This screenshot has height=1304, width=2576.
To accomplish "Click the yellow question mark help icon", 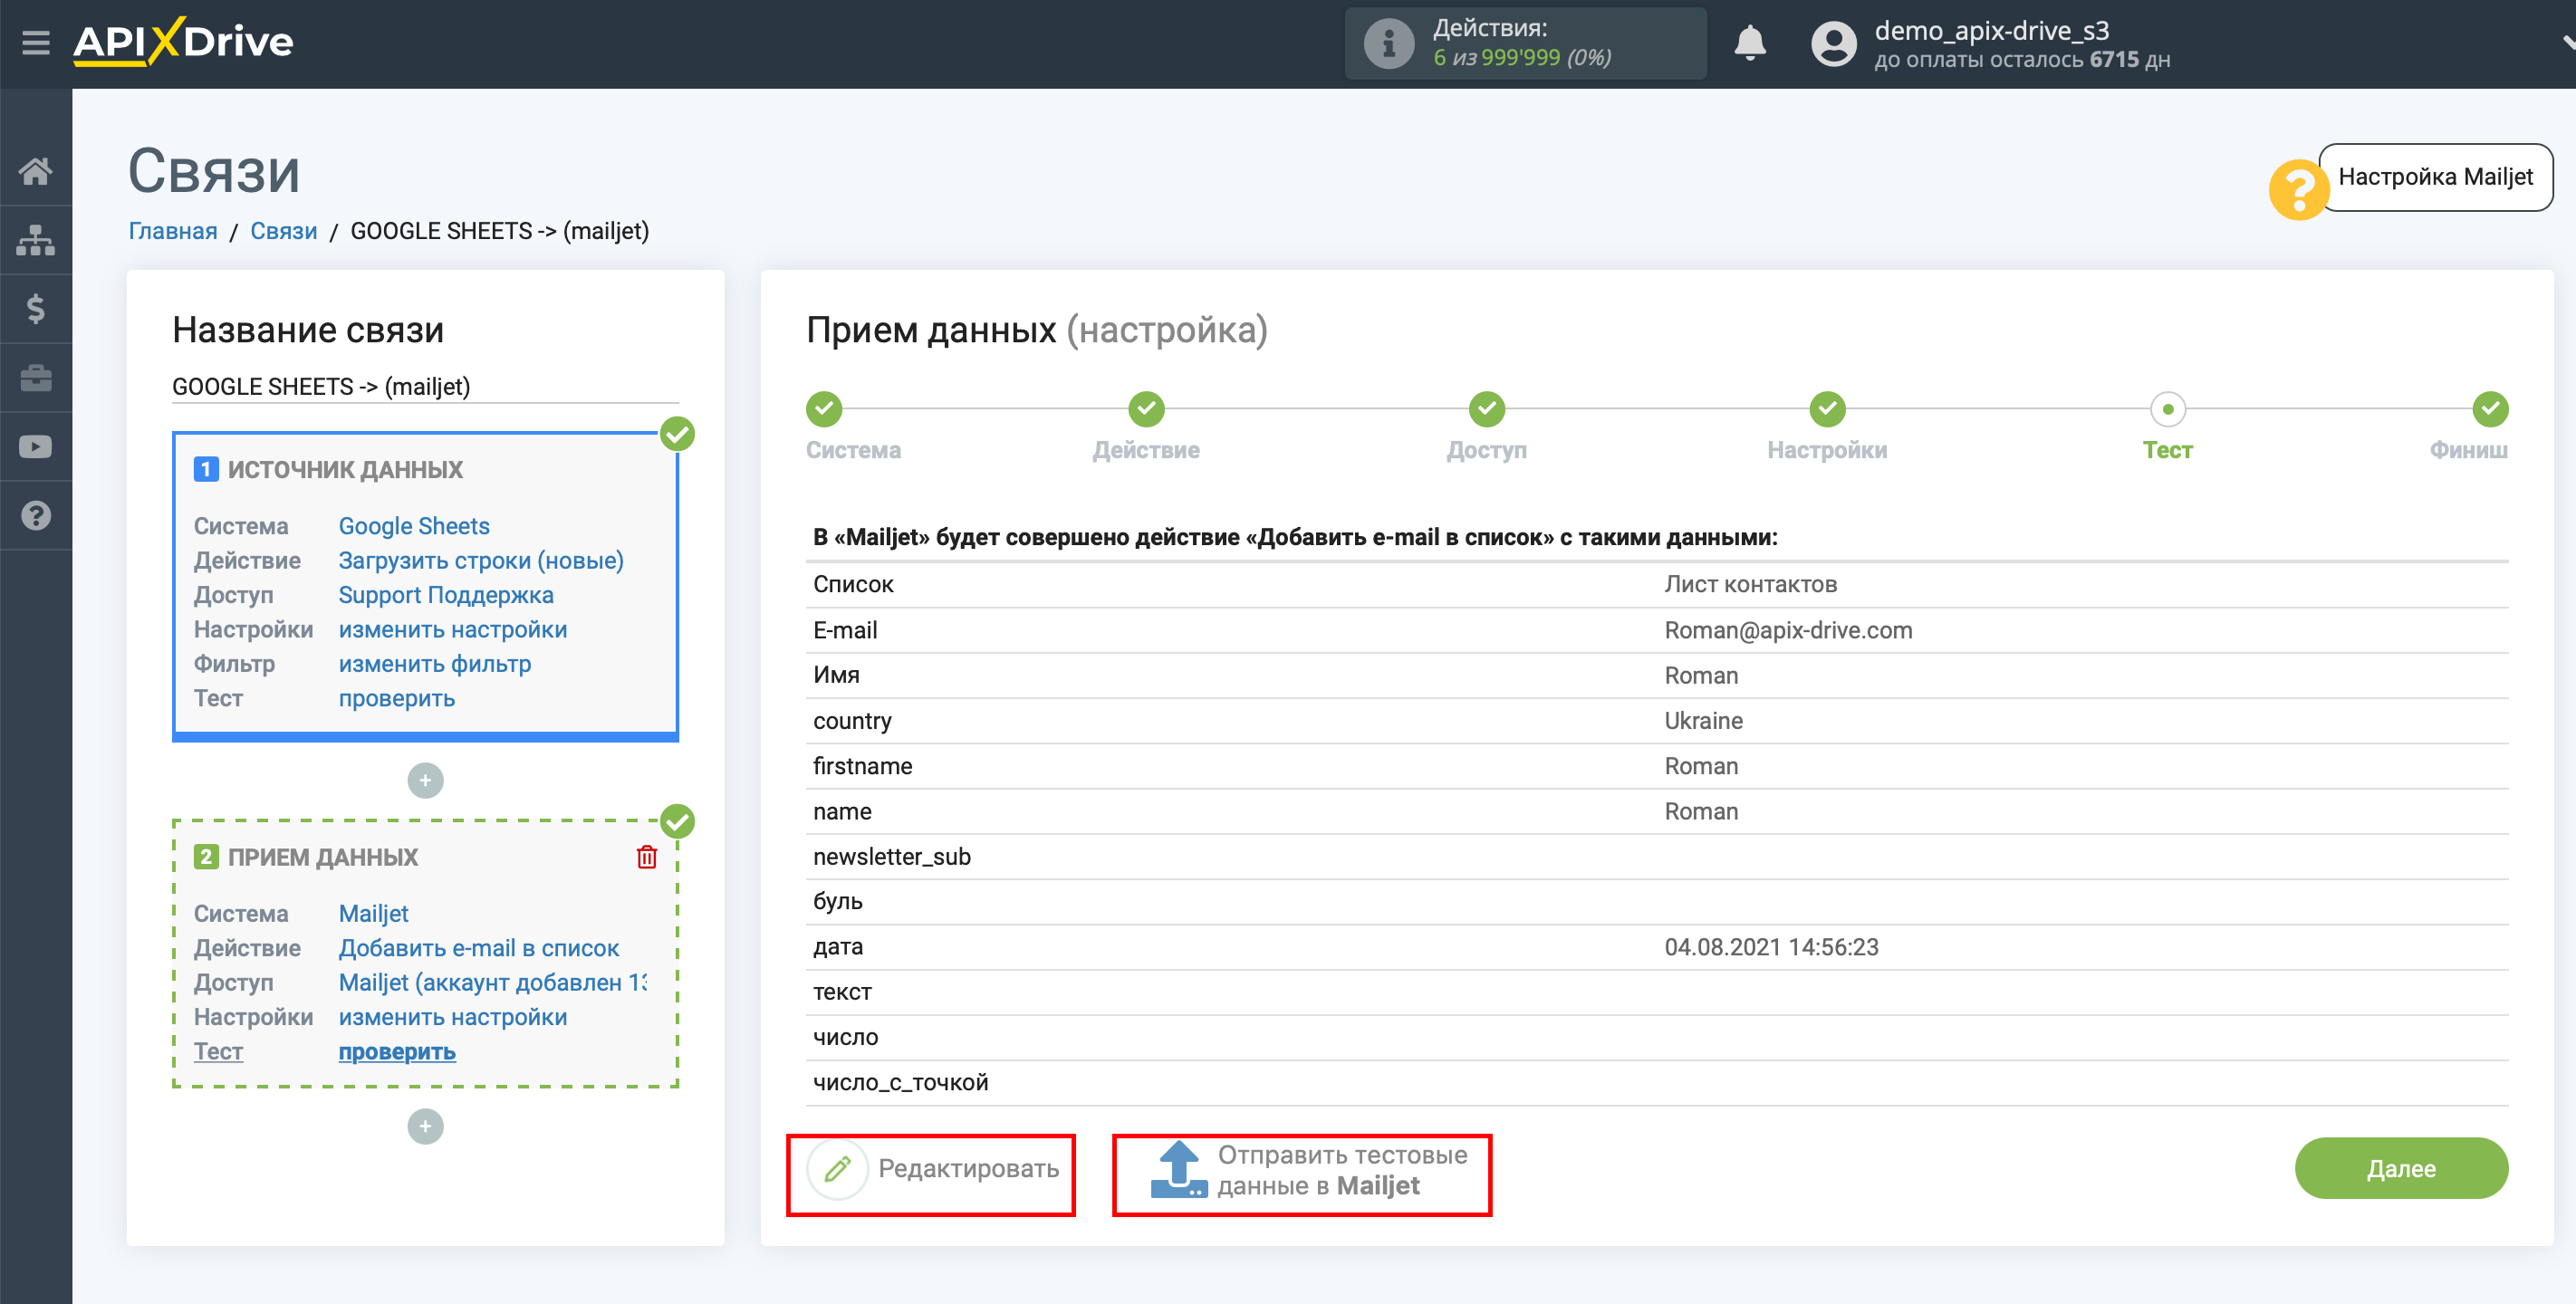I will click(x=2298, y=189).
